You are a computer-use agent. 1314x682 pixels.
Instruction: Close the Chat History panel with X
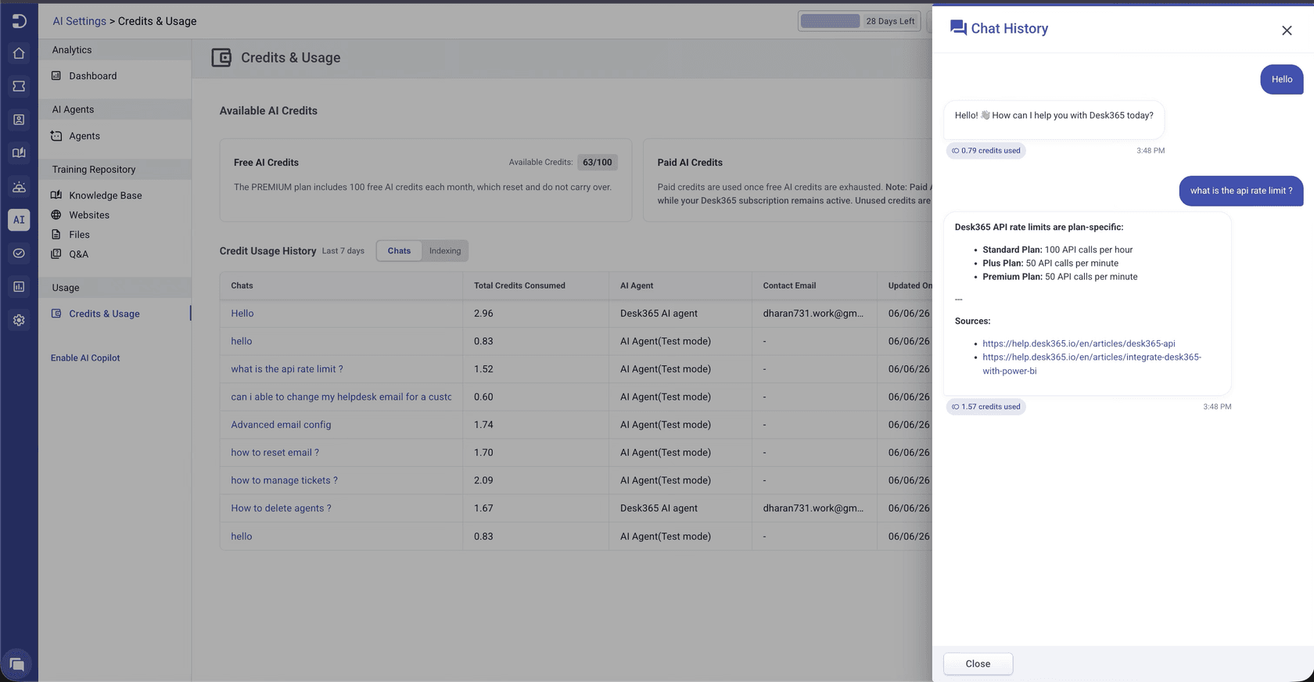click(x=1287, y=31)
